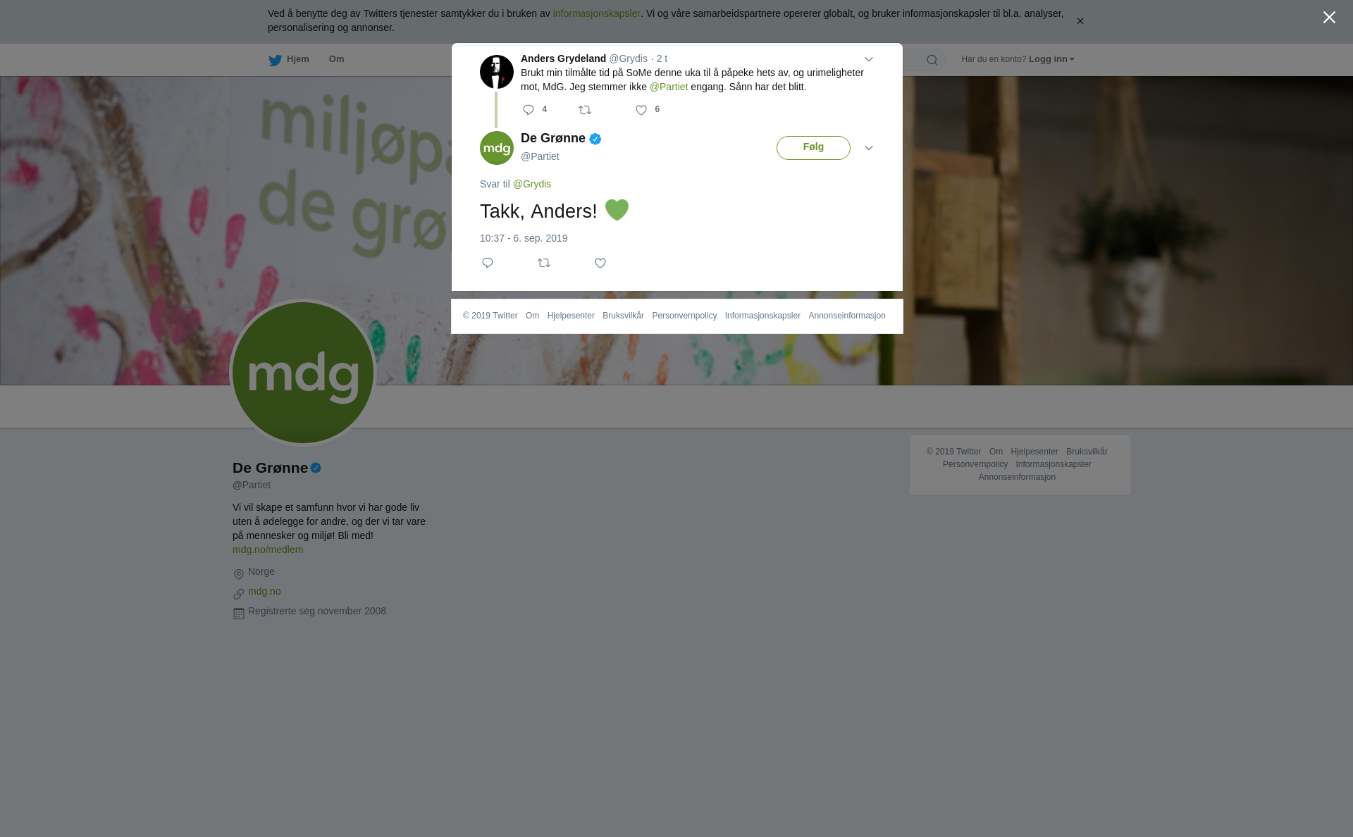Open more options next to Følg button

pos(869,148)
